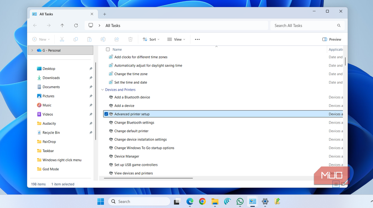
Task: Open Task View on the taskbar
Action: tap(177, 202)
